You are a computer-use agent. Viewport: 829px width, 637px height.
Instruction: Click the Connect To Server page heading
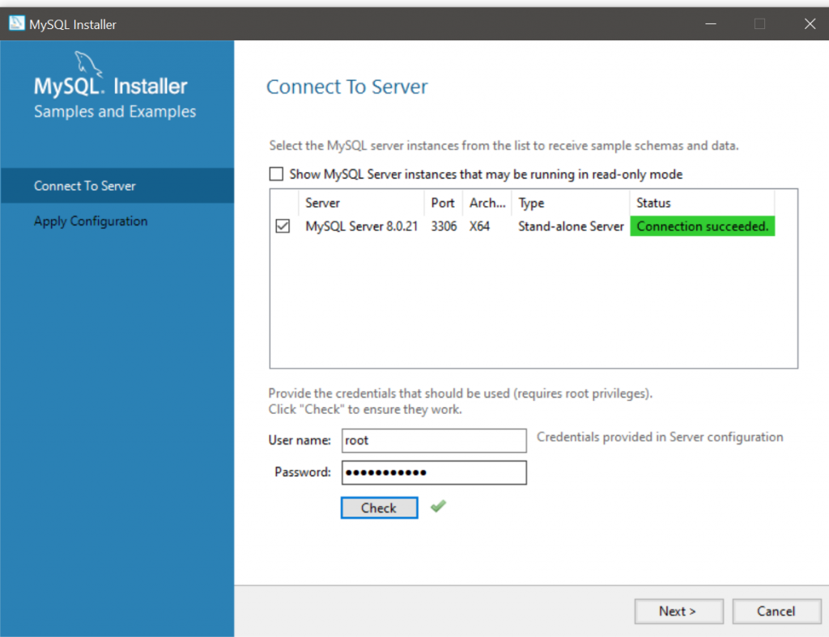pyautogui.click(x=346, y=87)
